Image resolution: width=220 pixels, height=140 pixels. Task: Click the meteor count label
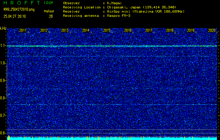pos(49,11)
